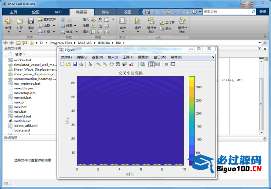Click the browse-for-folder icon in address bar
Screen dimensions: 271x189
(25, 43)
